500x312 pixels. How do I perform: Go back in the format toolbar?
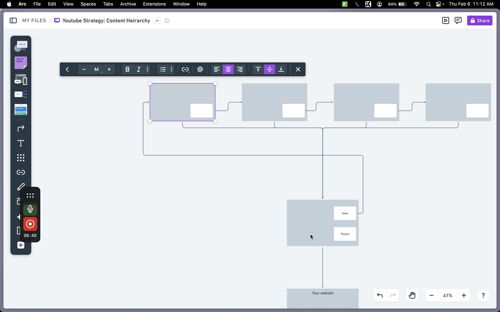[67, 69]
